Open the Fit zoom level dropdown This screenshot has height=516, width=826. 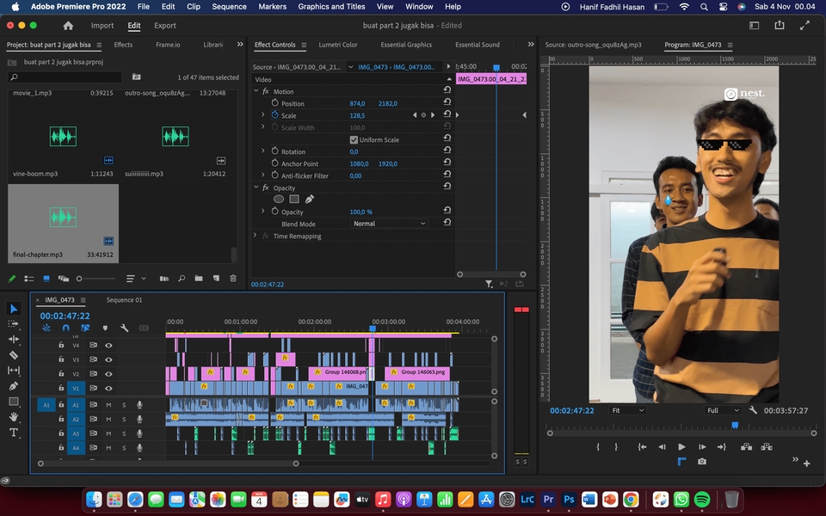click(626, 410)
